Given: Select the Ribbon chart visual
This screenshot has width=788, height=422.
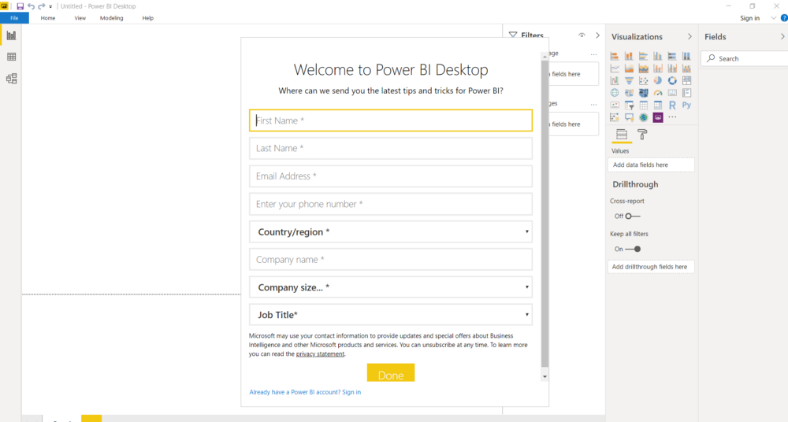Looking at the screenshot, I should 686,68.
